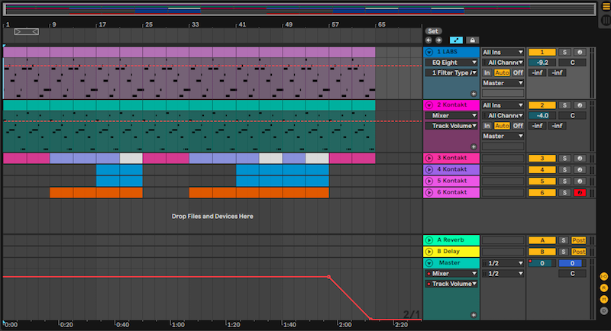
Task: Open Master output dropdown on 2 Kontakt
Action: click(503, 137)
